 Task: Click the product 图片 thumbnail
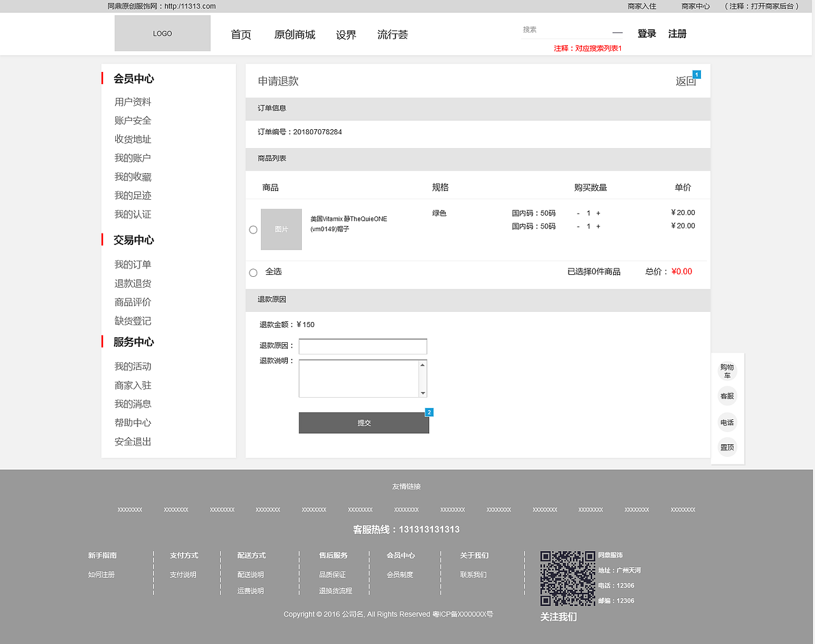[x=281, y=229]
